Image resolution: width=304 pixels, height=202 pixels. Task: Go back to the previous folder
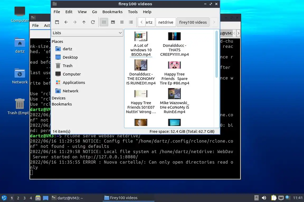66,22
